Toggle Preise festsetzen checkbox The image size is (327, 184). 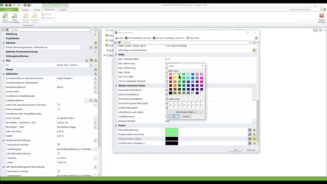click(59, 109)
